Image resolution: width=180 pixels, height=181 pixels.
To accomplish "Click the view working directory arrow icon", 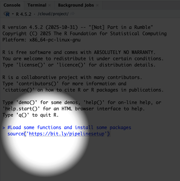I will [x=73, y=14].
